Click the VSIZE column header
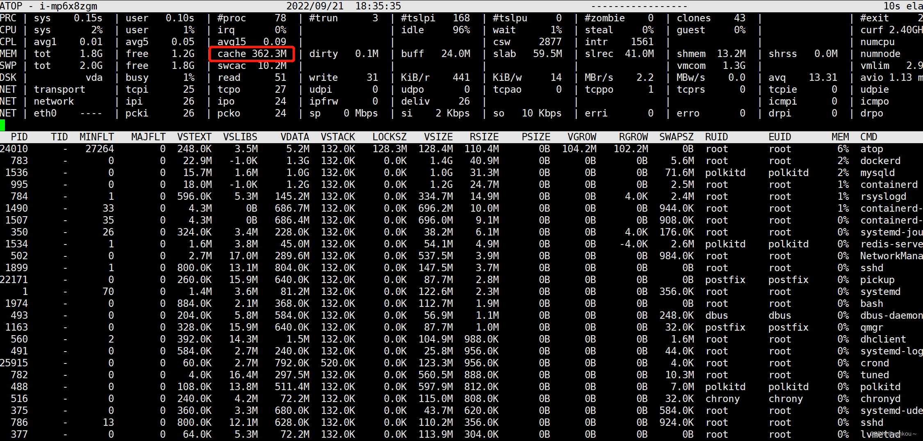This screenshot has width=923, height=441. (x=438, y=137)
